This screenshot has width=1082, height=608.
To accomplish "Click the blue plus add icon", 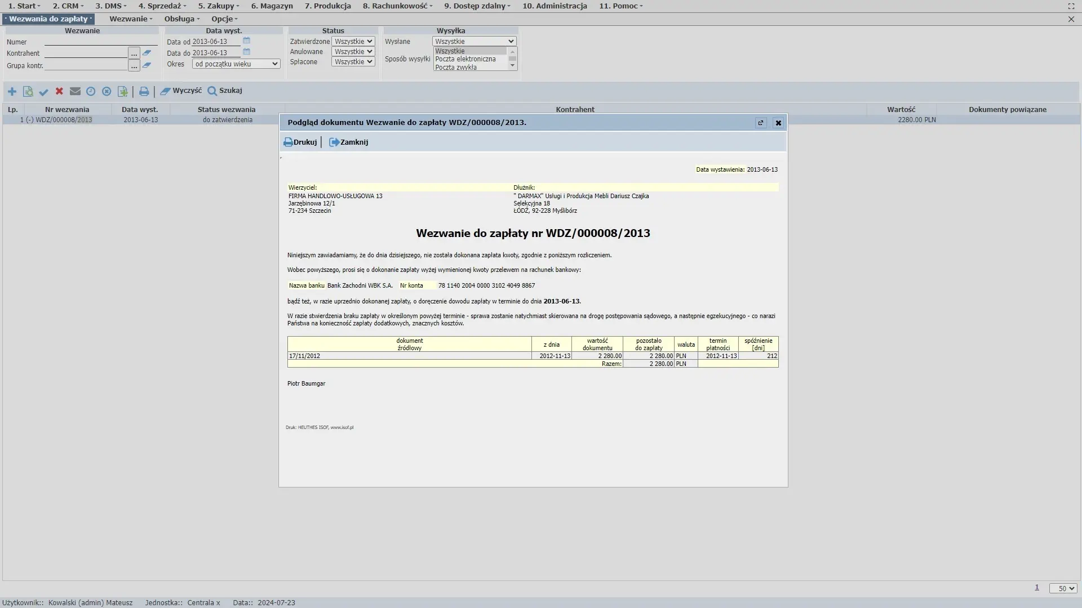I will pyautogui.click(x=12, y=91).
